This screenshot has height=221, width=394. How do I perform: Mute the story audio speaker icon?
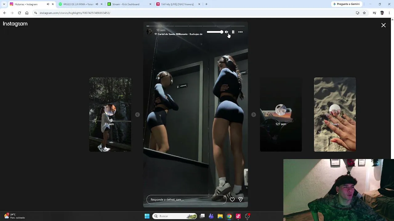pos(227,32)
